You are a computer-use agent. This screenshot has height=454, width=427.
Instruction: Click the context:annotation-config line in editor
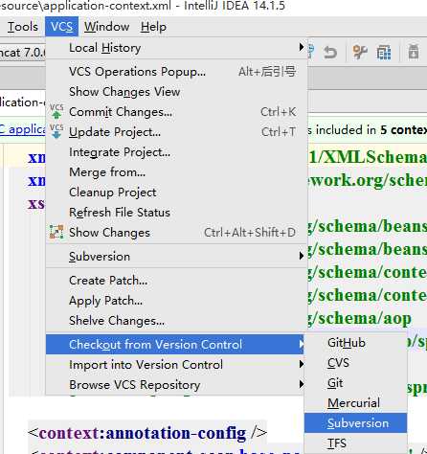coord(147,433)
